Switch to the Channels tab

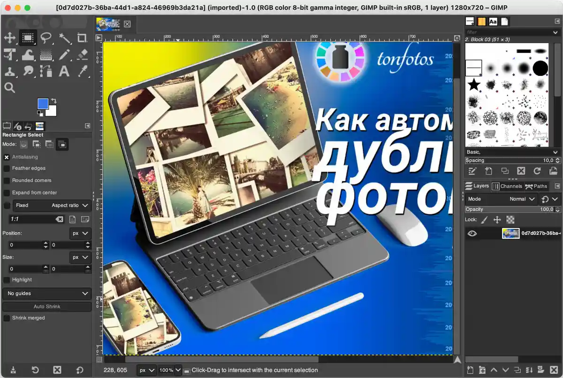pyautogui.click(x=508, y=186)
